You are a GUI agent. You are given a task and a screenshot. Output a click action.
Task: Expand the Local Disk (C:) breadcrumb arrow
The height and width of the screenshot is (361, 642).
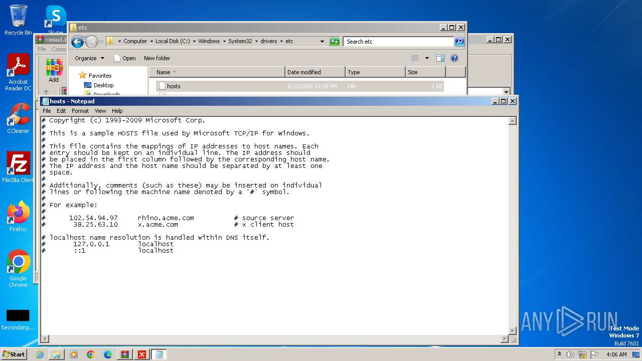(x=194, y=42)
